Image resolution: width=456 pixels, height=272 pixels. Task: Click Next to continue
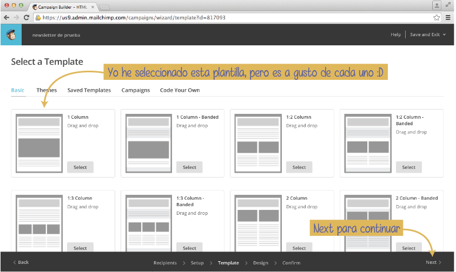pyautogui.click(x=433, y=262)
